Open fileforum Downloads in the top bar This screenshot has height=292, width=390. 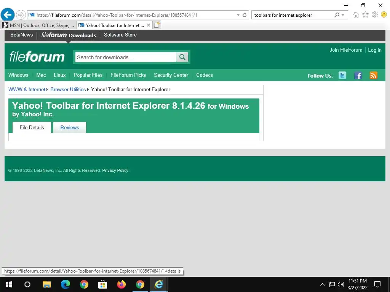click(x=69, y=35)
